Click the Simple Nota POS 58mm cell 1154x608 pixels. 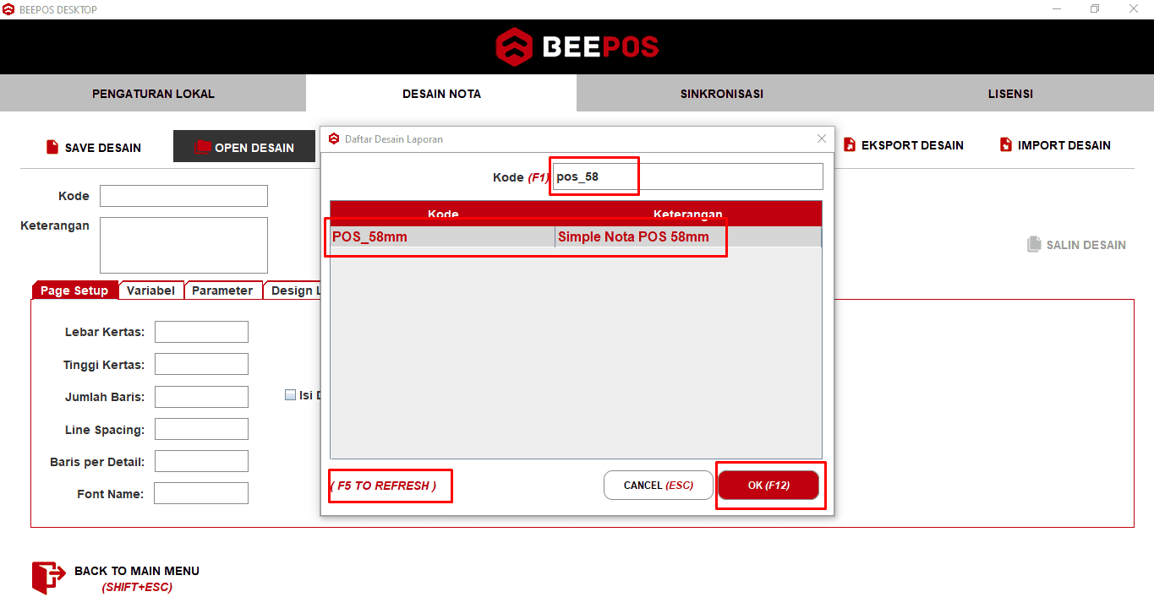(x=688, y=236)
